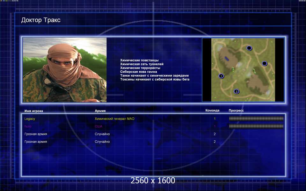Click team number 1 in Legacy's row
This screenshot has width=306, height=191.
(x=215, y=119)
